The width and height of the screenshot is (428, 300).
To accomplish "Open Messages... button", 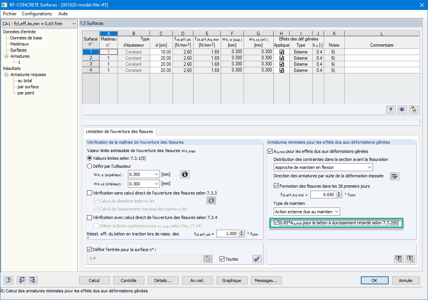I will [x=266, y=281].
